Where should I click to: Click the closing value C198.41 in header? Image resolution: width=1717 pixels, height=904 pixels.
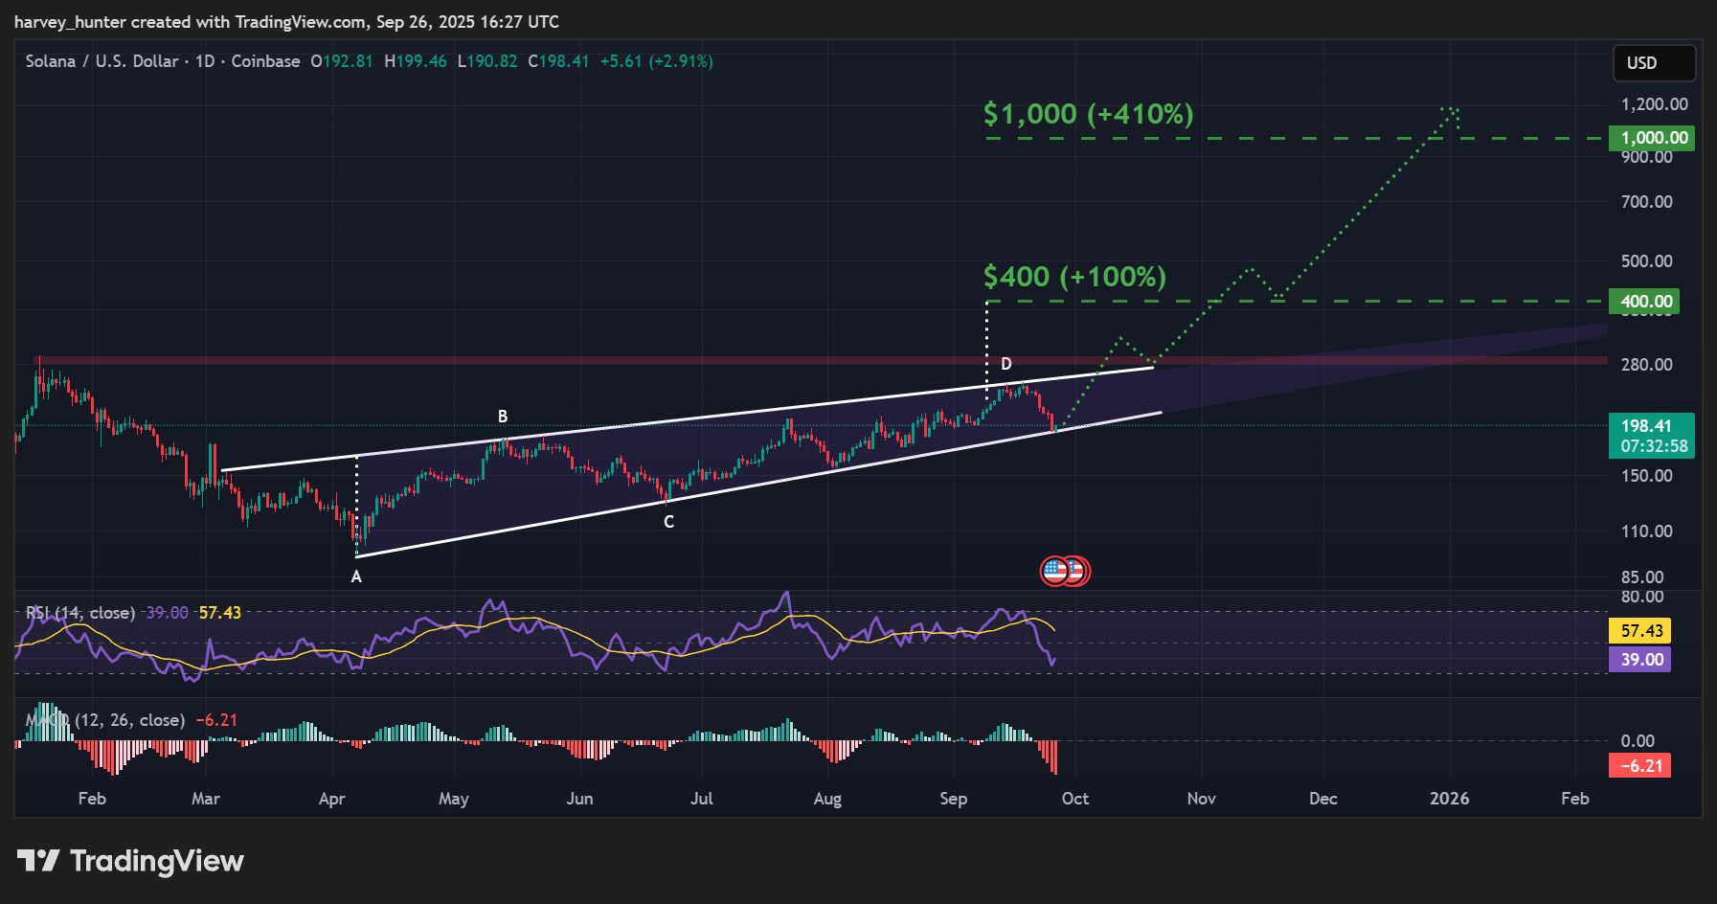(x=558, y=61)
